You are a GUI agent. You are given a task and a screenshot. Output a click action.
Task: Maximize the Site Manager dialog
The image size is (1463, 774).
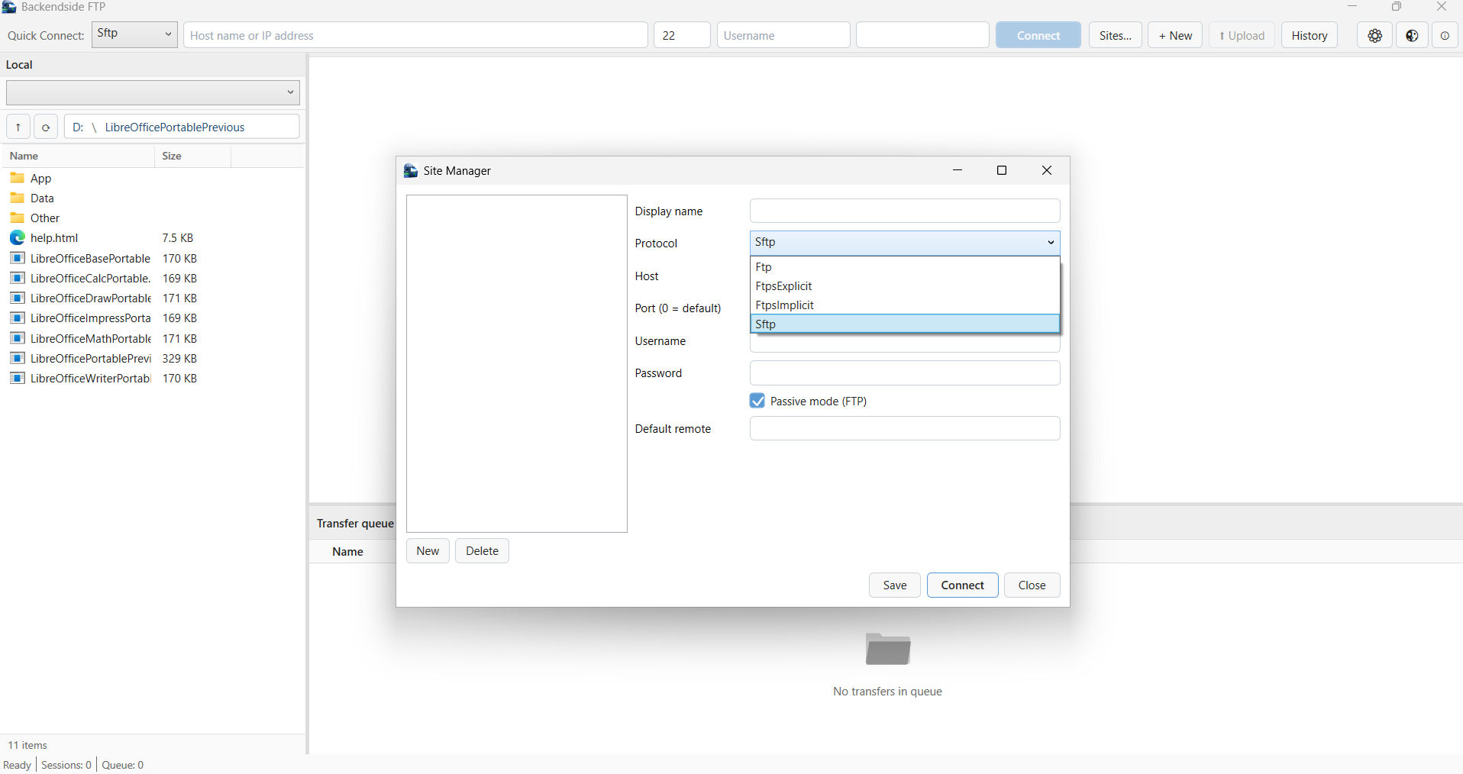(x=1002, y=170)
